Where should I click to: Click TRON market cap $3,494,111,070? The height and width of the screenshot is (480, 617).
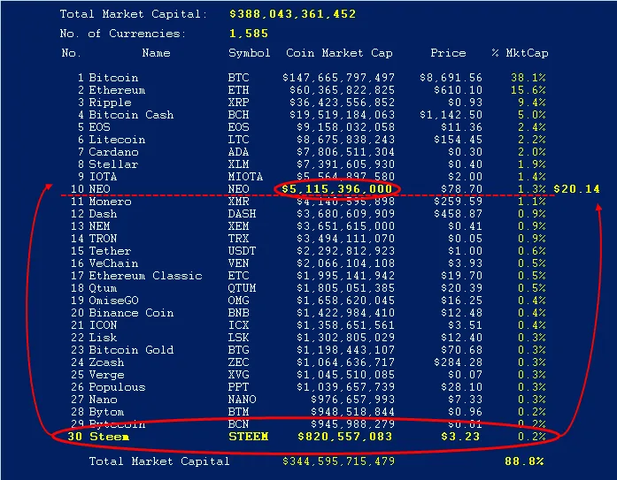coord(345,239)
